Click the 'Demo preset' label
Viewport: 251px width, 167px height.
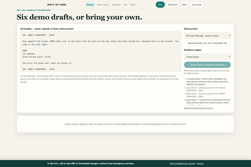click(x=191, y=29)
